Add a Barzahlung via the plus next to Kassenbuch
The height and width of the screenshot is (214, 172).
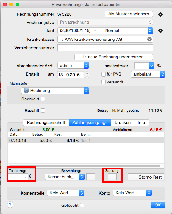tap(91, 177)
